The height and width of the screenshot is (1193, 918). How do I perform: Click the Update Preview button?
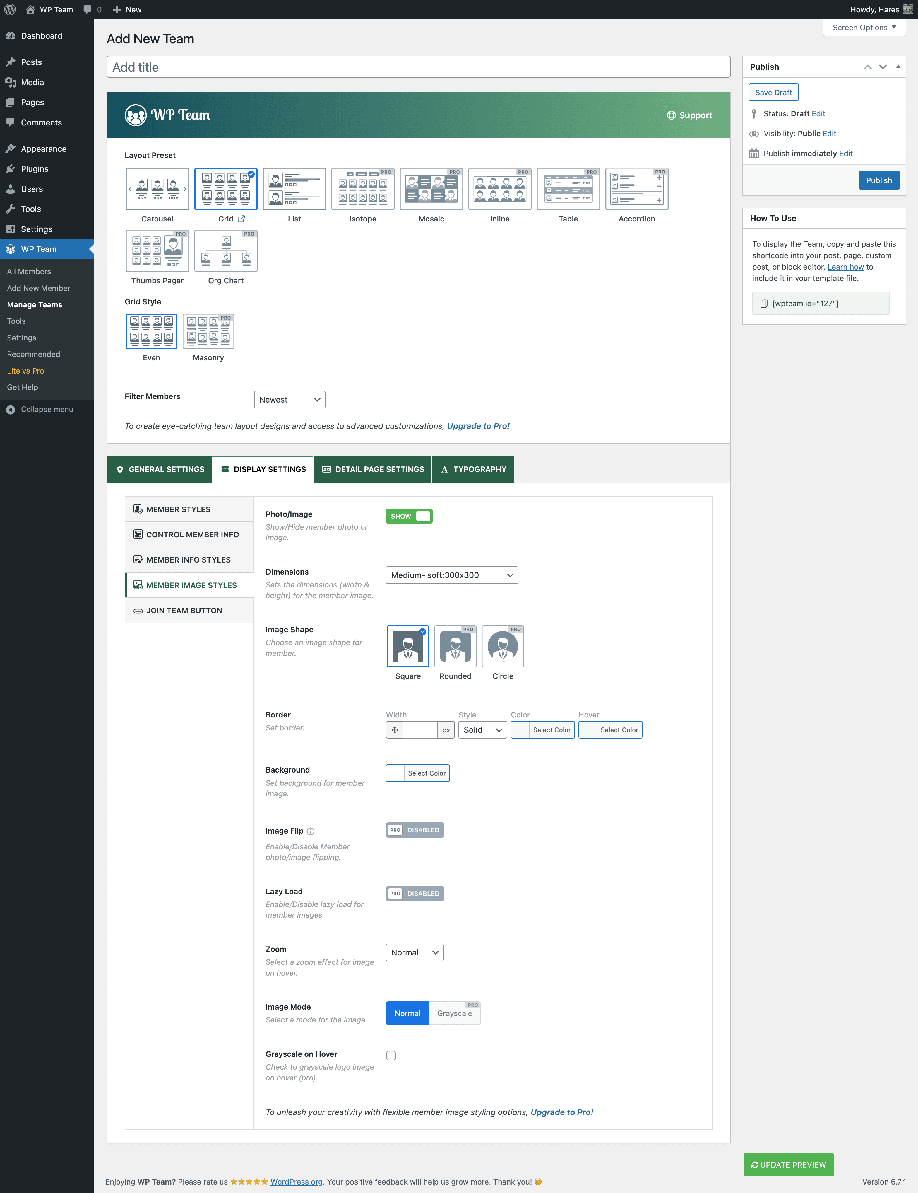[x=788, y=1165]
